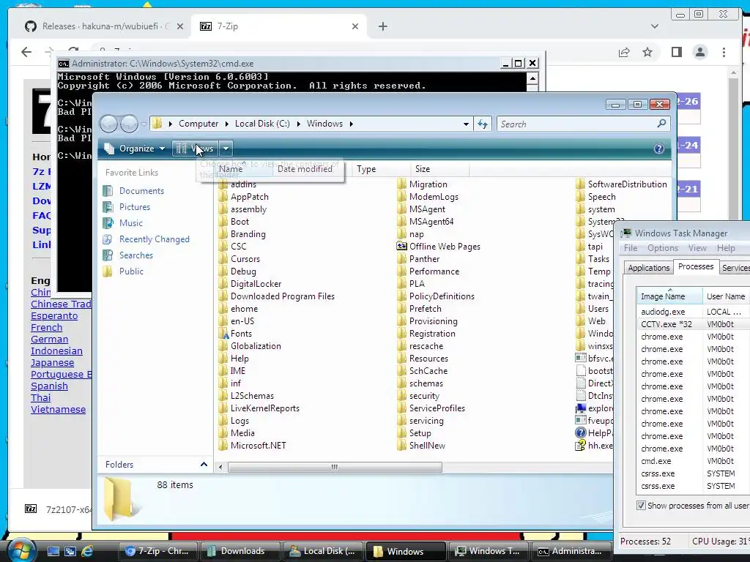Click the Explorer forward navigation button
The image size is (750, 562).
(x=129, y=124)
